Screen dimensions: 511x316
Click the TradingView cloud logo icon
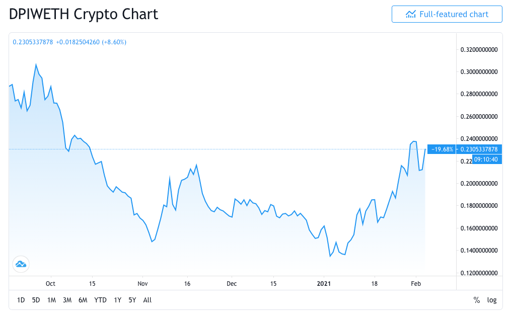pos(21,264)
